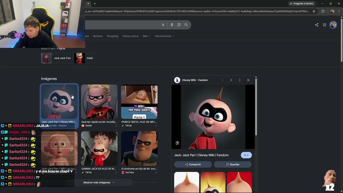This screenshot has height=193, width=343.
Task: Go to previous image in preview panel
Action: coord(222,80)
